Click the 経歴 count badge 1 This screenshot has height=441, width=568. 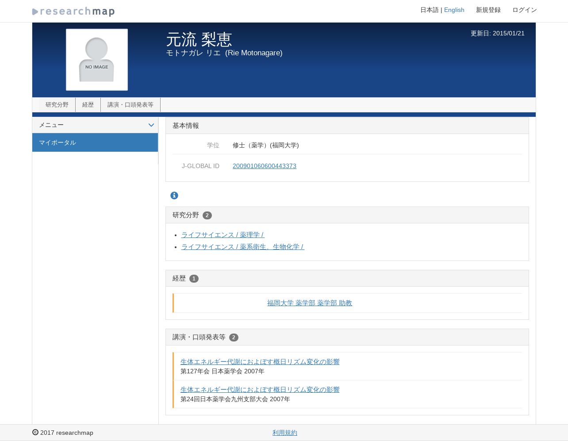pos(194,279)
